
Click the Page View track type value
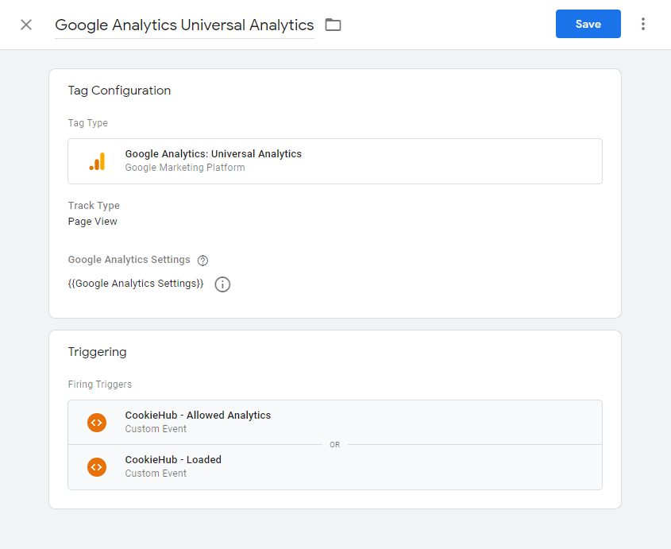[x=93, y=222]
